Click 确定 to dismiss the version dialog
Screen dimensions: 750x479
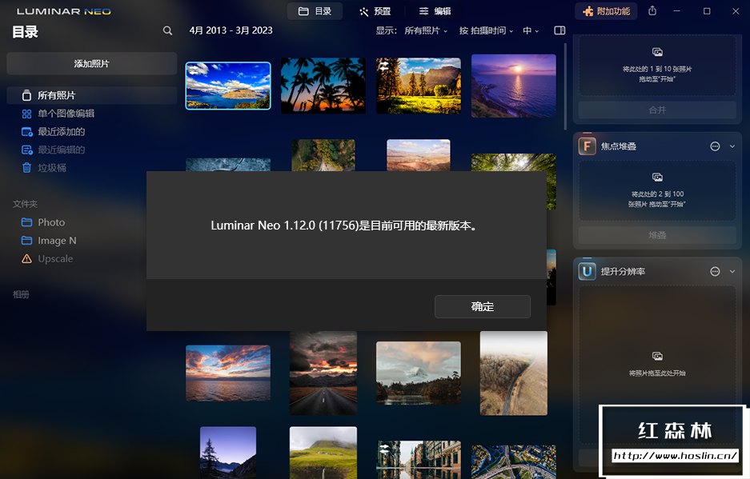click(x=482, y=306)
